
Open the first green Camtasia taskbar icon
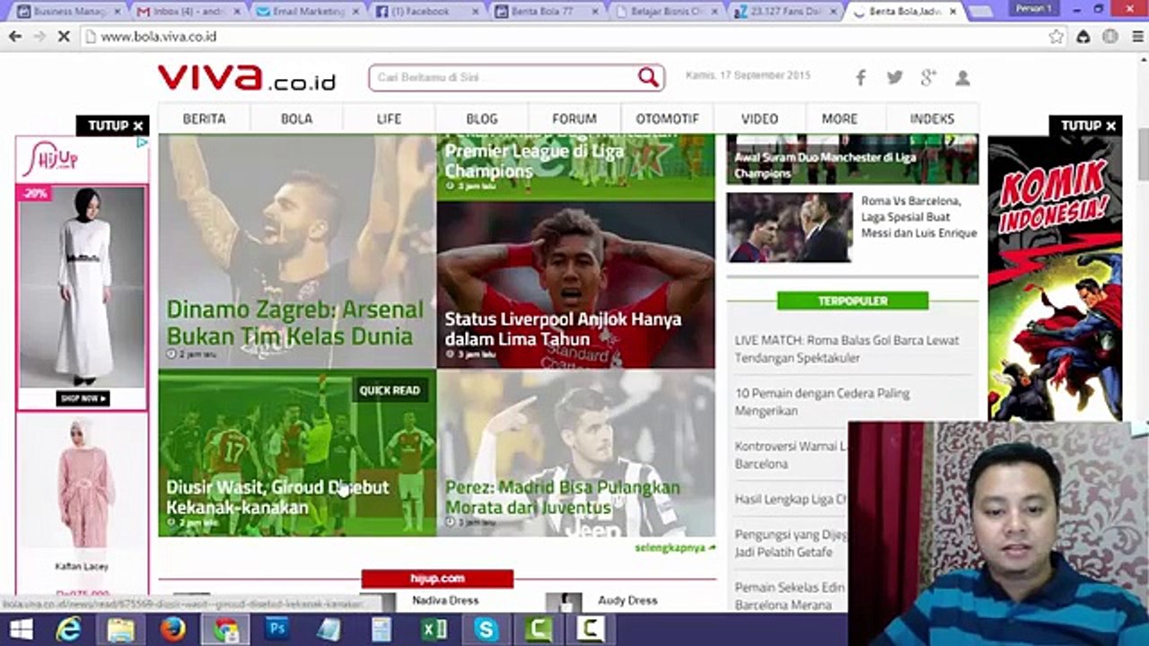tap(539, 630)
